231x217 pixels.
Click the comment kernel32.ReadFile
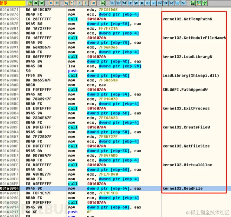[182, 188]
